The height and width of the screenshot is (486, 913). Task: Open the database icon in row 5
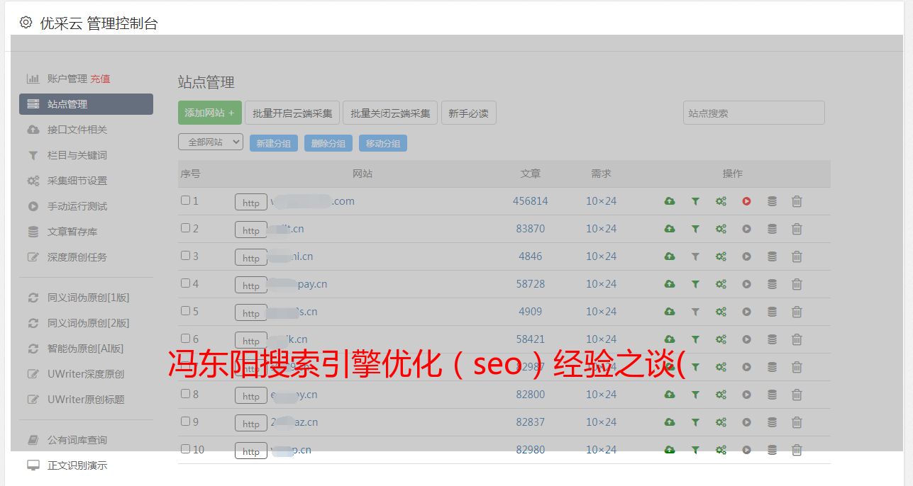[772, 312]
